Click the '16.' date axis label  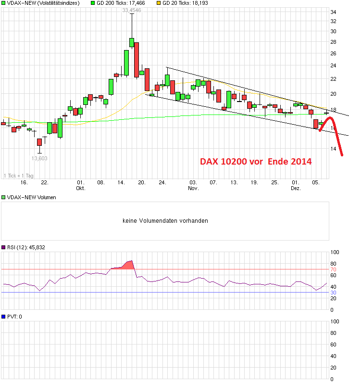tap(24, 182)
